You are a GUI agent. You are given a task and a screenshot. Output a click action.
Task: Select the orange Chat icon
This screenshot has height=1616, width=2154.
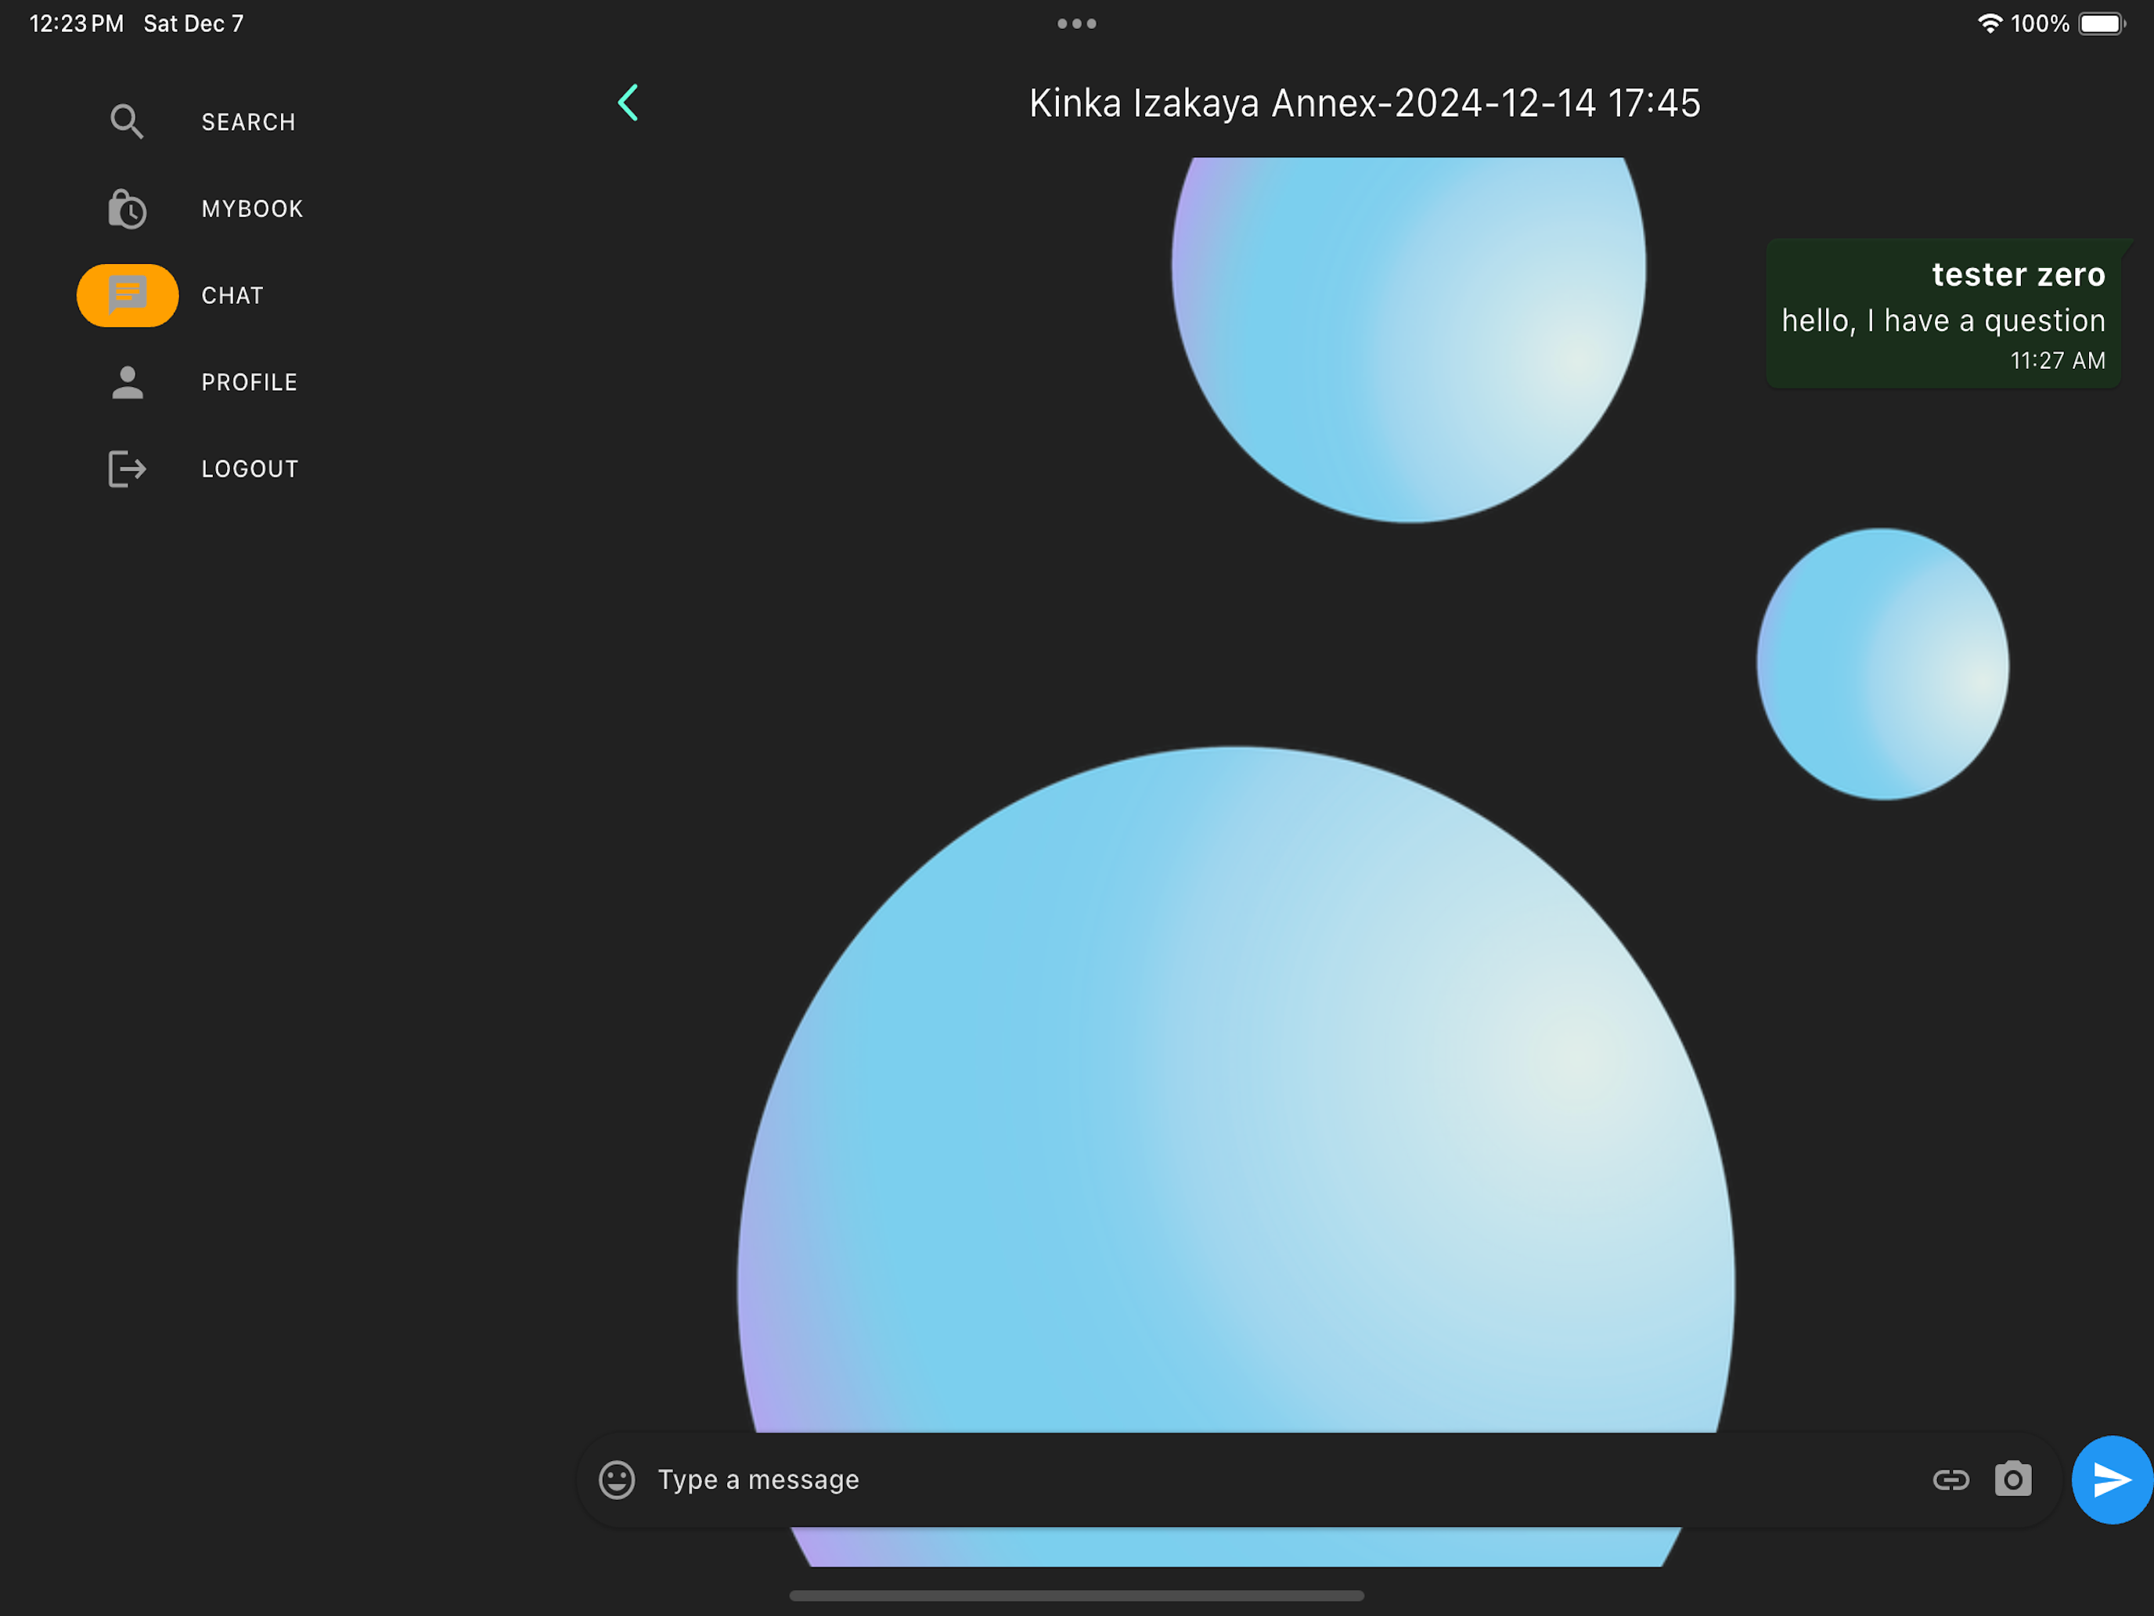pyautogui.click(x=128, y=295)
